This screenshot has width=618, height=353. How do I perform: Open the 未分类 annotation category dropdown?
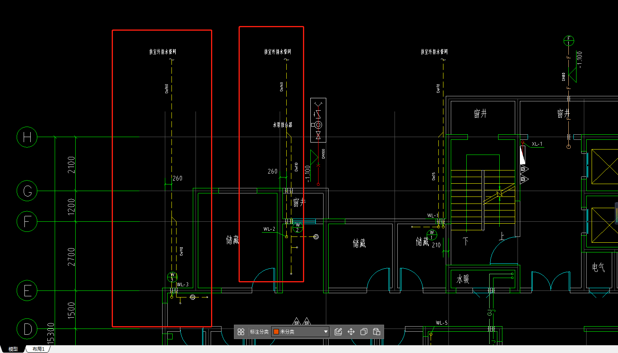tap(301, 332)
